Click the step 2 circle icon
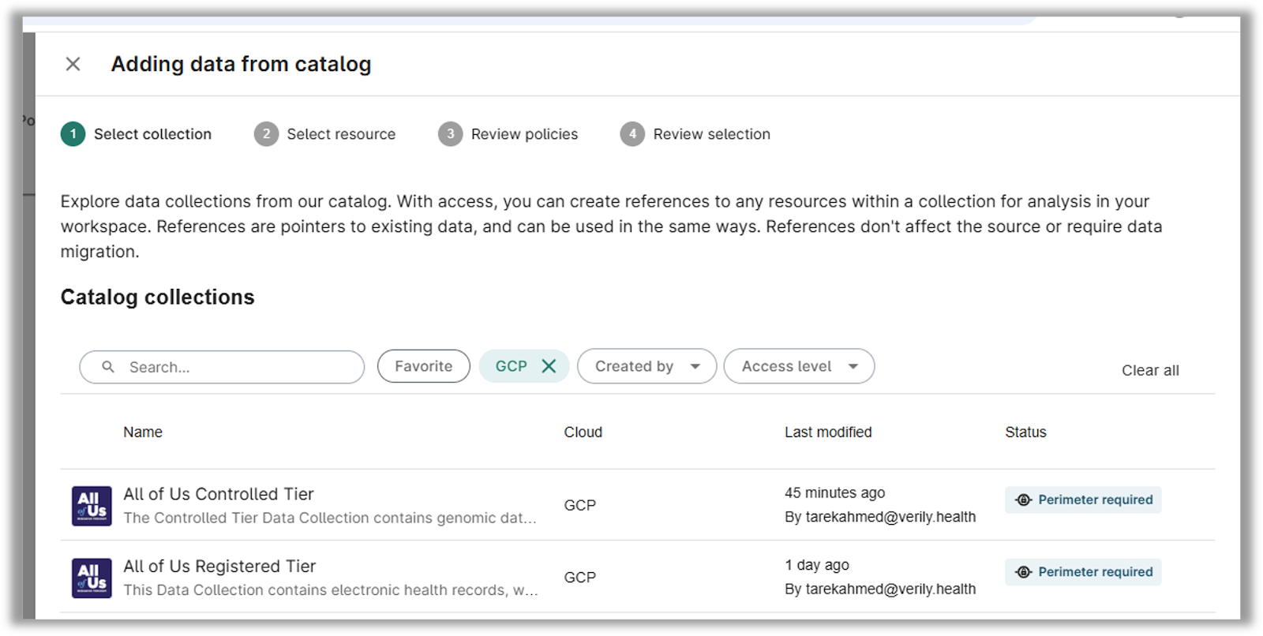Viewport: 1263px width, 636px height. [266, 134]
